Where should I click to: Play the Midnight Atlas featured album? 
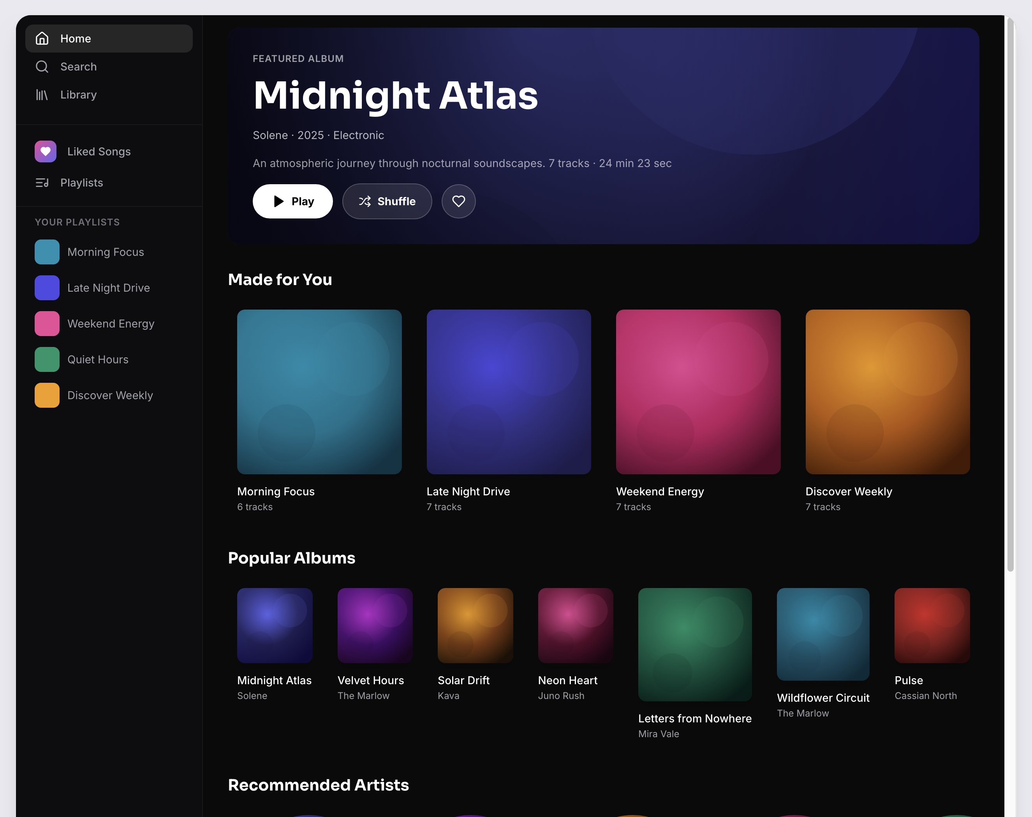click(293, 201)
